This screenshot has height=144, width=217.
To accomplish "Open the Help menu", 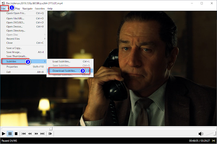I will pyautogui.click(x=50, y=8).
